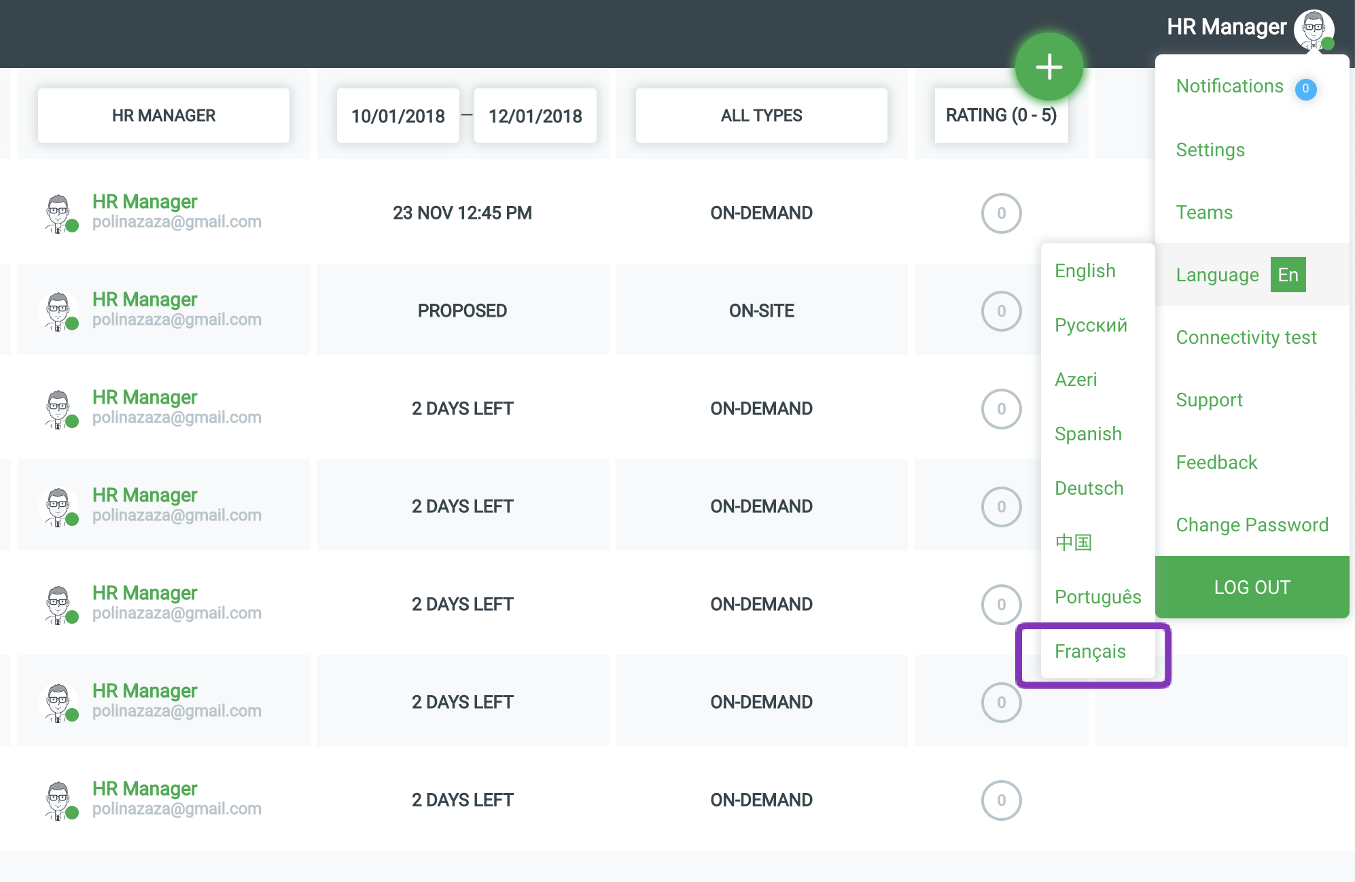
Task: Expand the ALL TYPES filter dropdown
Action: pyautogui.click(x=761, y=116)
